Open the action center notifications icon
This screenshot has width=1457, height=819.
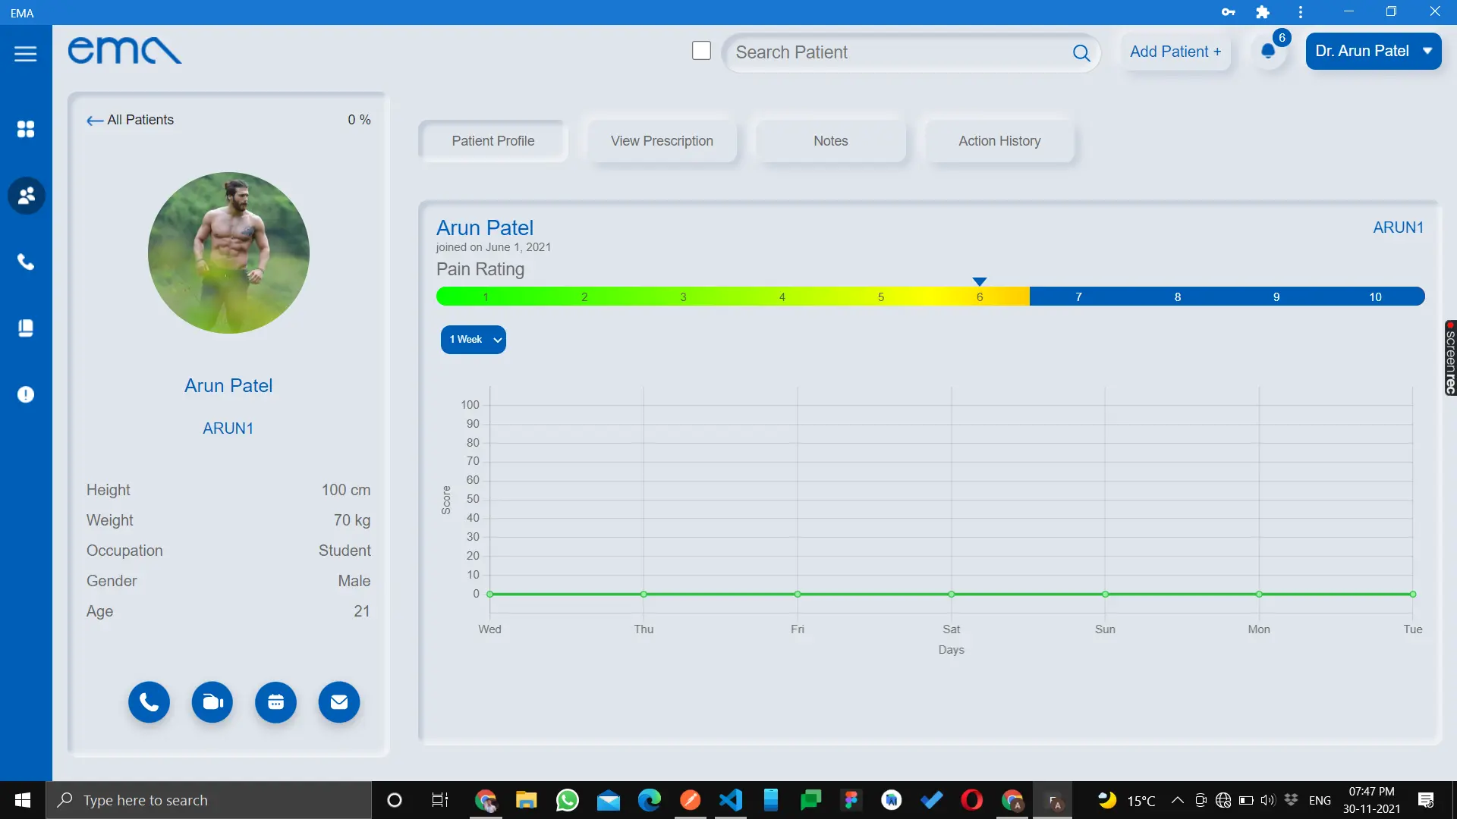(1426, 800)
